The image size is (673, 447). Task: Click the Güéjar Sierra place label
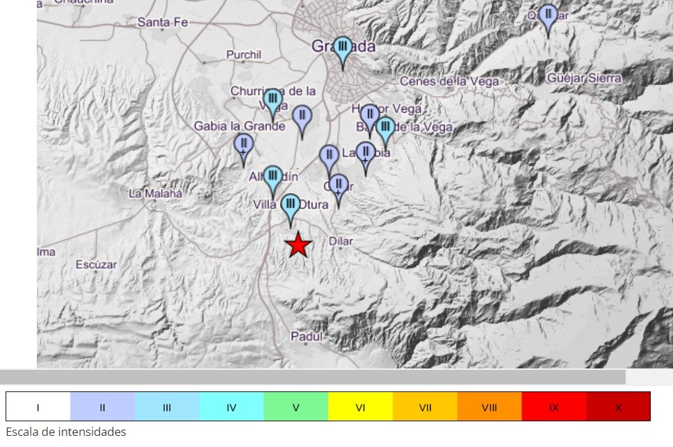pos(584,79)
